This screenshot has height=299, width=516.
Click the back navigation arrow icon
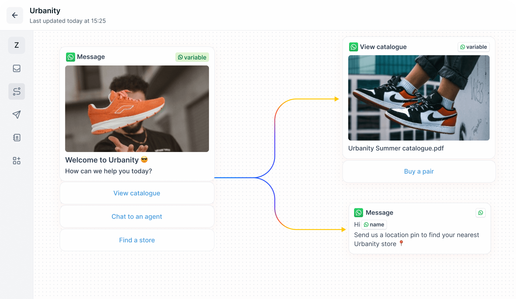coord(15,15)
